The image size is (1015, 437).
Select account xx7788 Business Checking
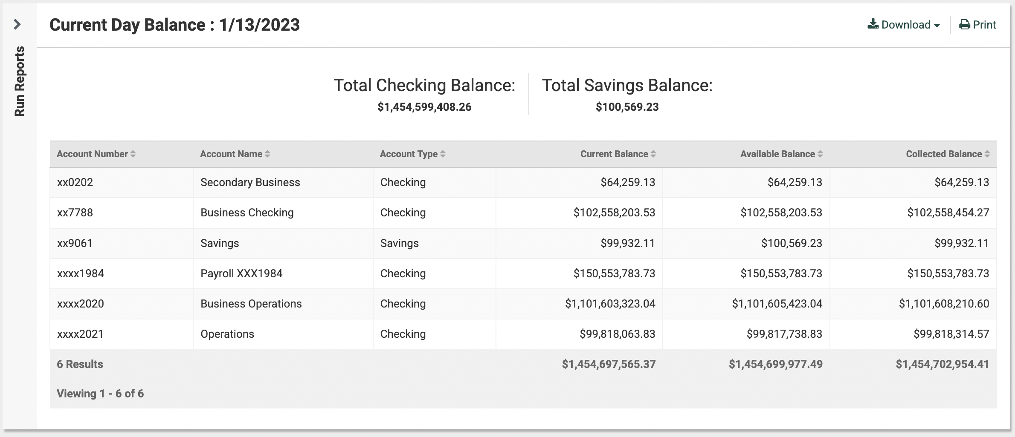pos(523,213)
